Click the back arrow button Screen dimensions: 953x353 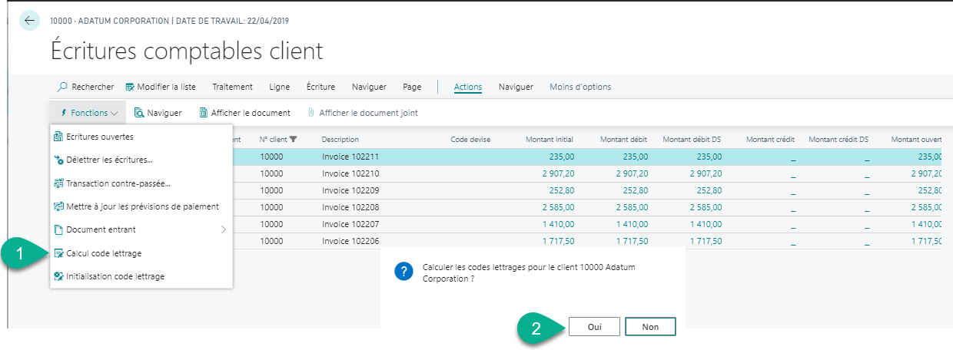pos(29,21)
